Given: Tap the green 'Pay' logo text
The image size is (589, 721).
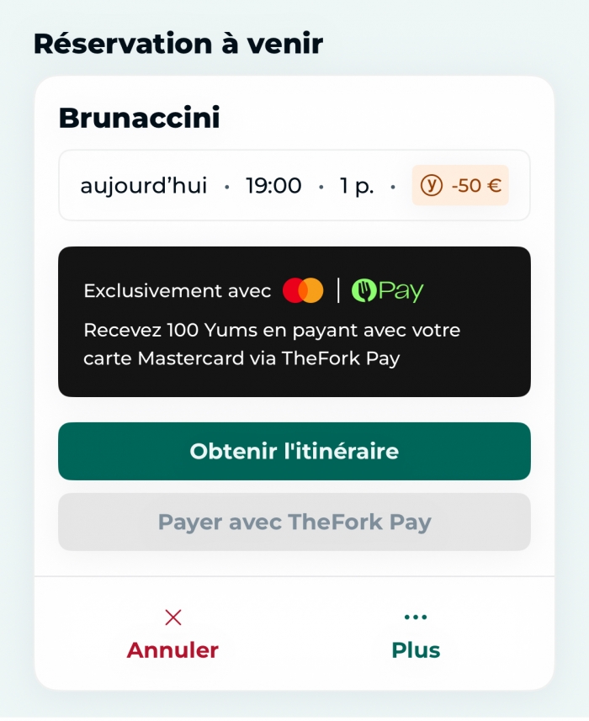Looking at the screenshot, I should pos(401,291).
